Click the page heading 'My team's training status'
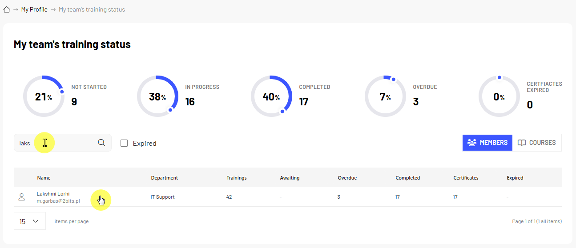The height and width of the screenshot is (248, 576). point(72,44)
